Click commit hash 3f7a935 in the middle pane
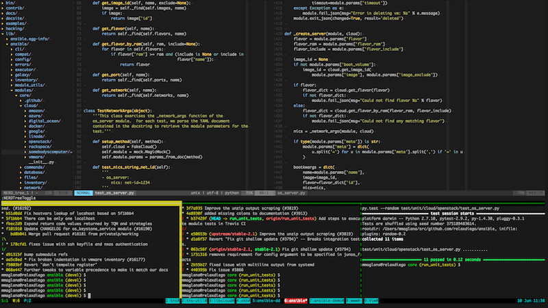This screenshot has height=308, width=548. pyautogui.click(x=195, y=208)
